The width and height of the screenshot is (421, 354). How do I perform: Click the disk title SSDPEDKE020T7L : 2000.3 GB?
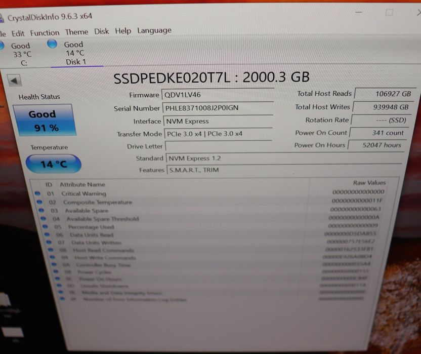click(x=212, y=77)
